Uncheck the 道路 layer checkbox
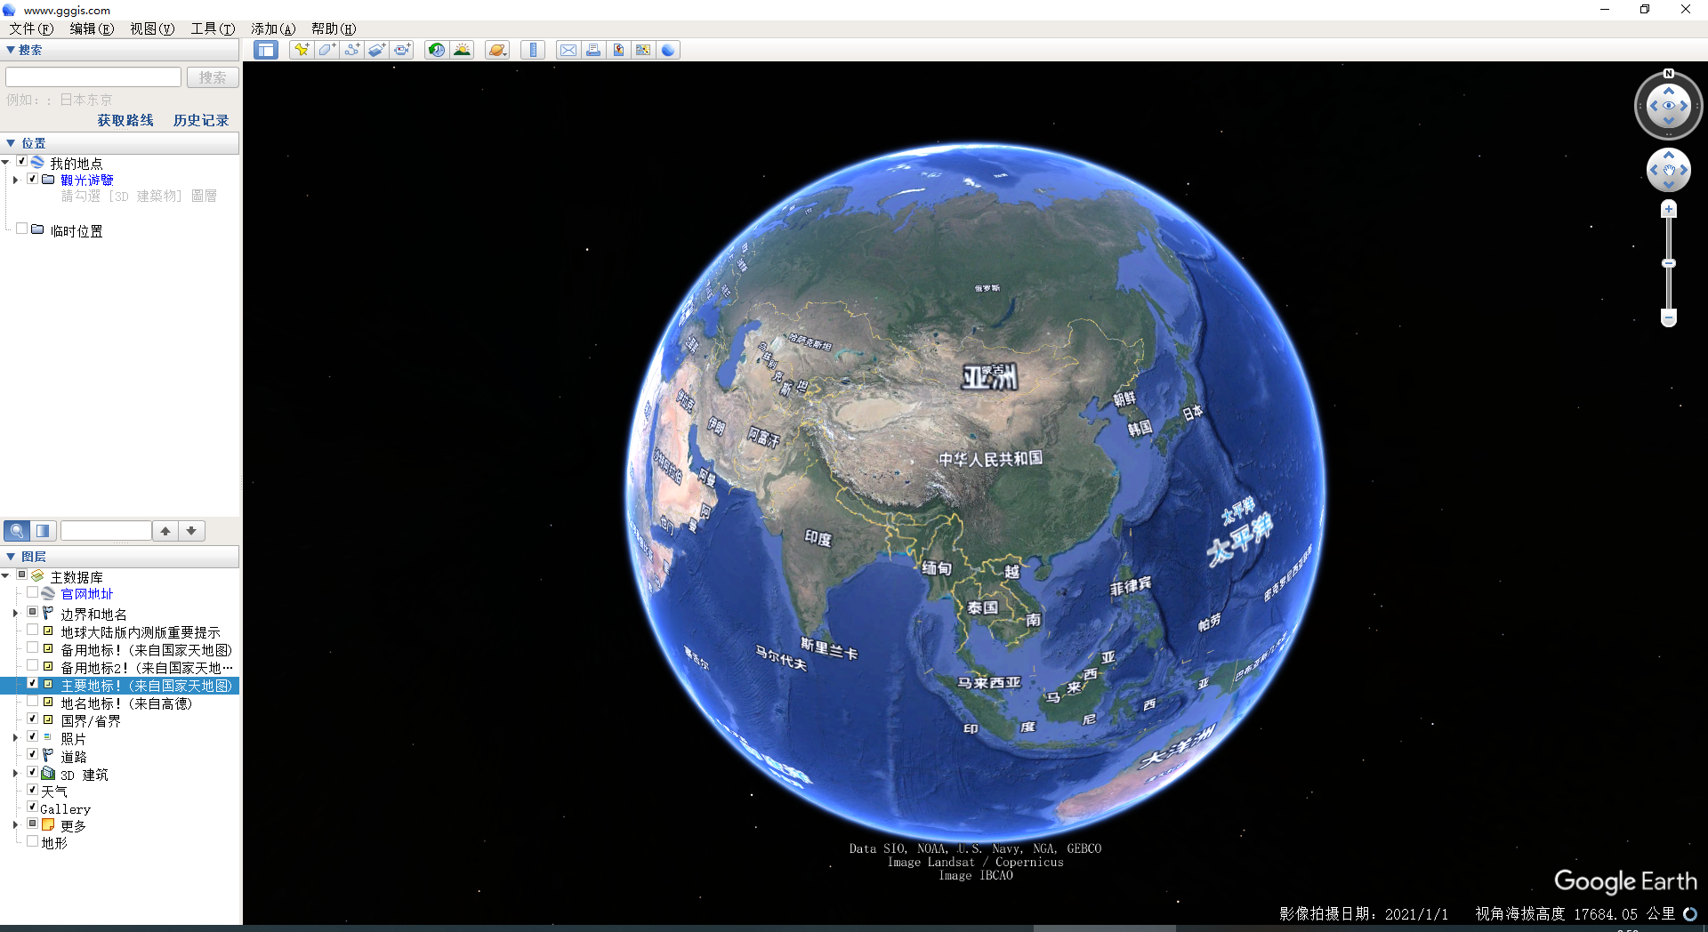The width and height of the screenshot is (1708, 932). [x=33, y=754]
